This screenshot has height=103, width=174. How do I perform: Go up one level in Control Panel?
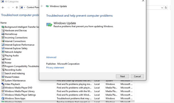click(17, 8)
